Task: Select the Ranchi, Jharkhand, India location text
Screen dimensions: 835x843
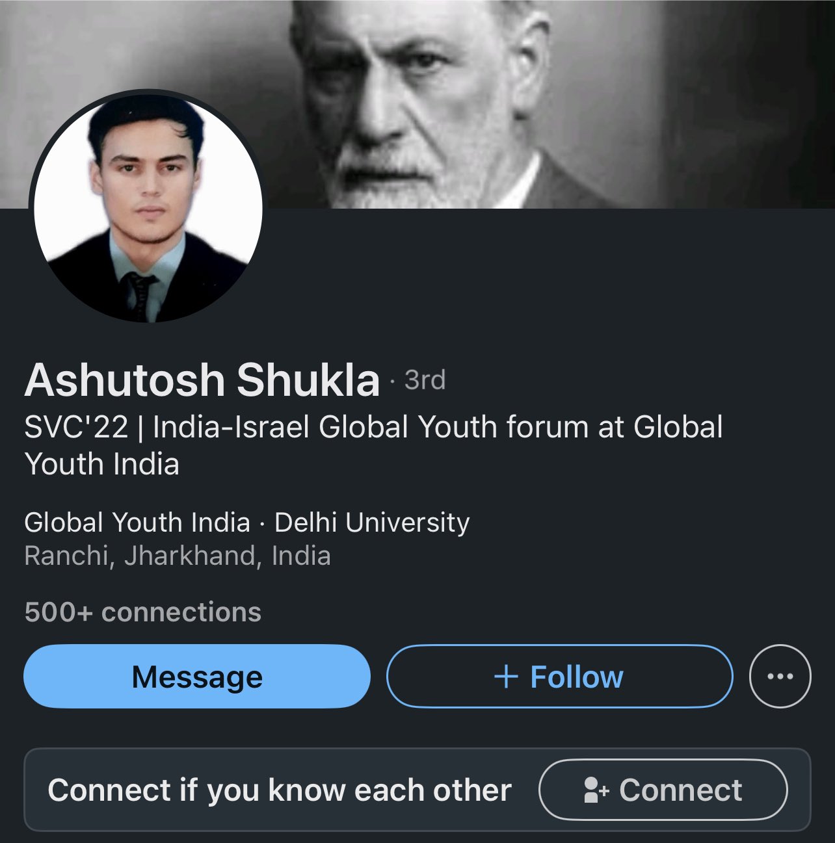Action: pyautogui.click(x=178, y=556)
